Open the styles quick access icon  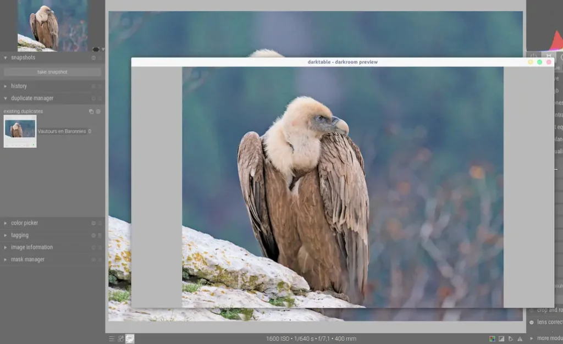click(x=120, y=339)
